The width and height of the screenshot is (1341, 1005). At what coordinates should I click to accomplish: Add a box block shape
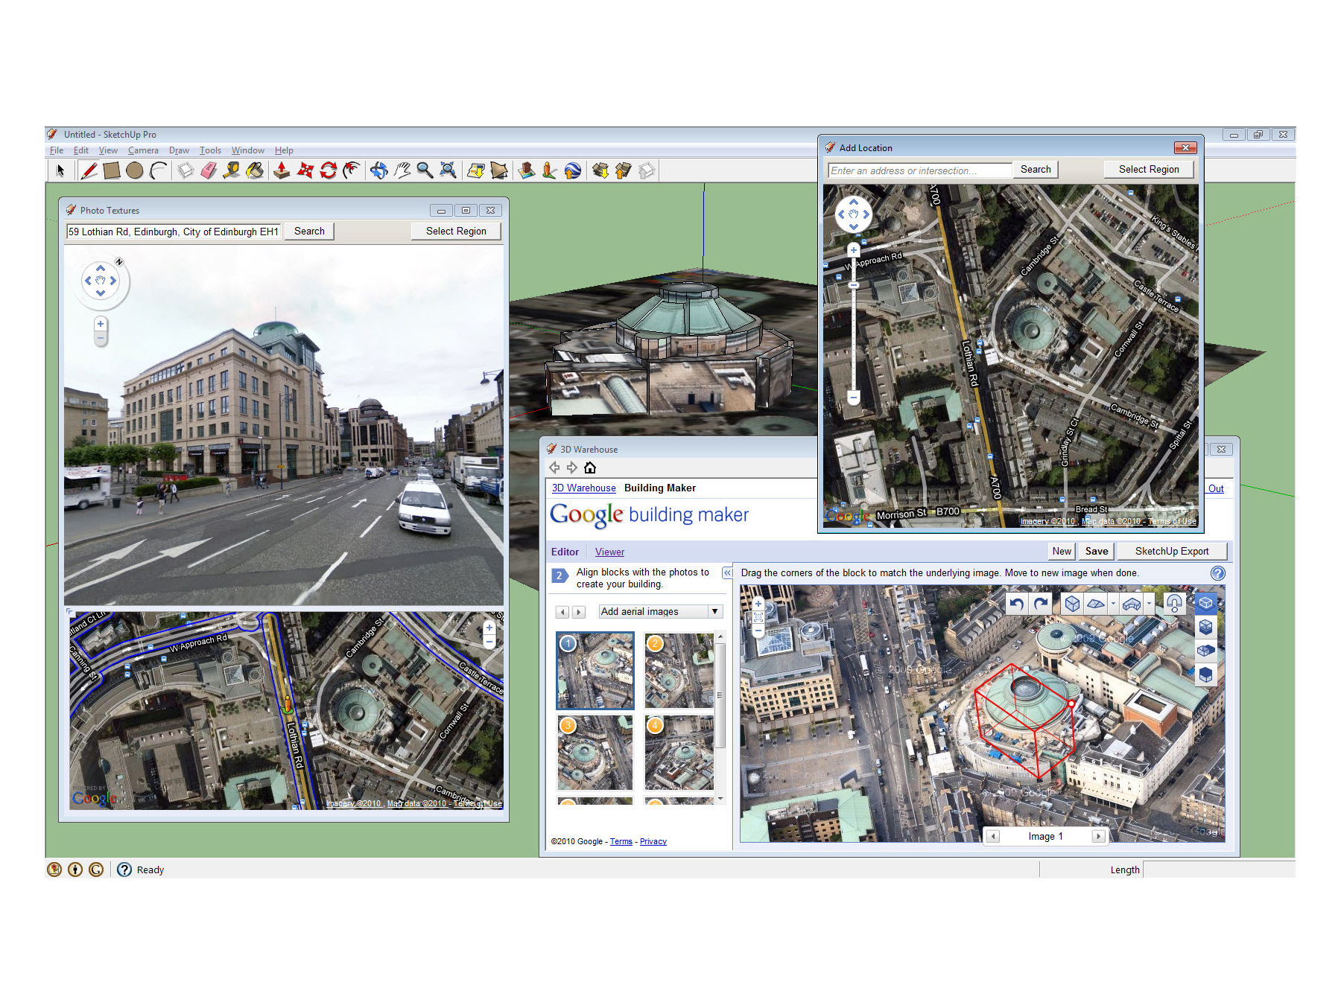1072,604
